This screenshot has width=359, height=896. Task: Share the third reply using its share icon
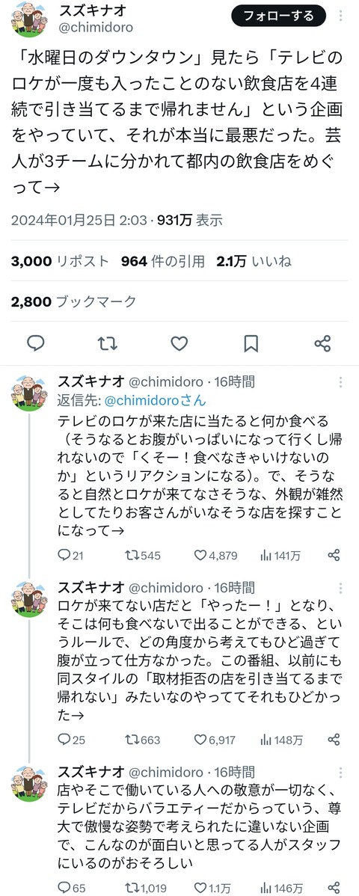(335, 888)
